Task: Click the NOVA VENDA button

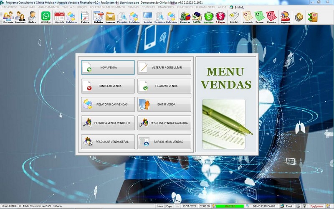Action: [108, 67]
